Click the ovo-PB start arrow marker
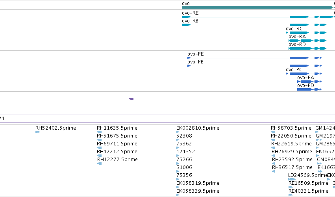The image size is (335, 197). click(189, 66)
